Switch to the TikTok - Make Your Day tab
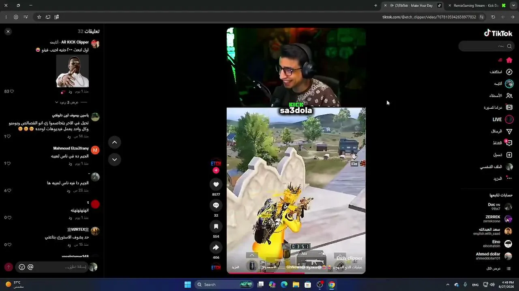This screenshot has width=519, height=291. (413, 6)
